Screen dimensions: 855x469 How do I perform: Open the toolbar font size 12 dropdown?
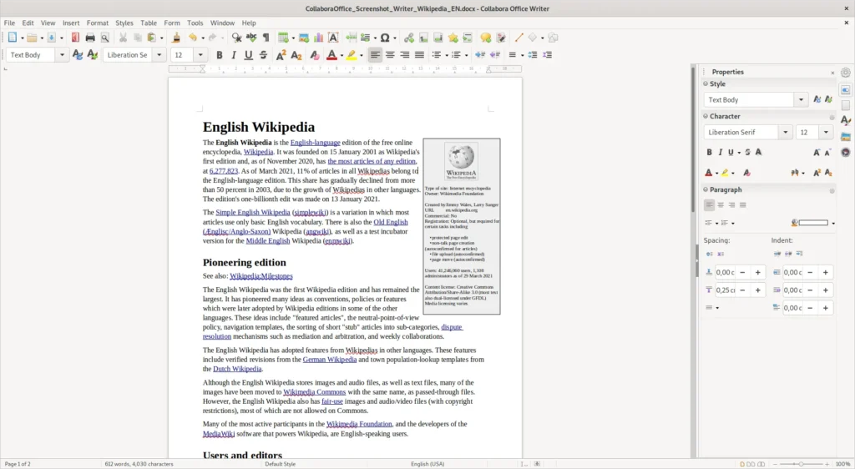(x=200, y=55)
